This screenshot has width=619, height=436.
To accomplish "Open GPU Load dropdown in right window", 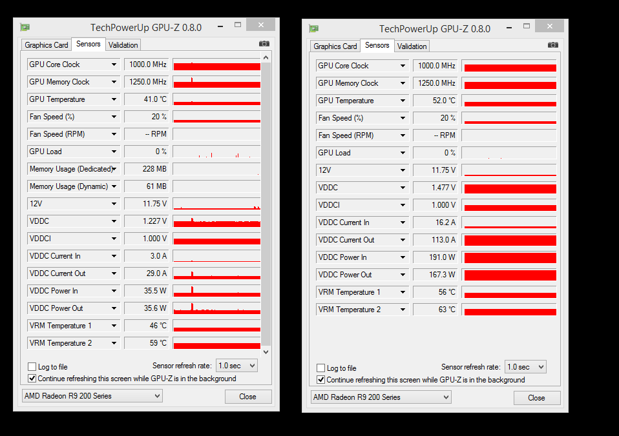I will pos(403,153).
